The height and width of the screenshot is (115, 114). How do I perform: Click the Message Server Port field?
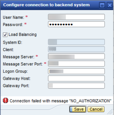tap(76, 64)
